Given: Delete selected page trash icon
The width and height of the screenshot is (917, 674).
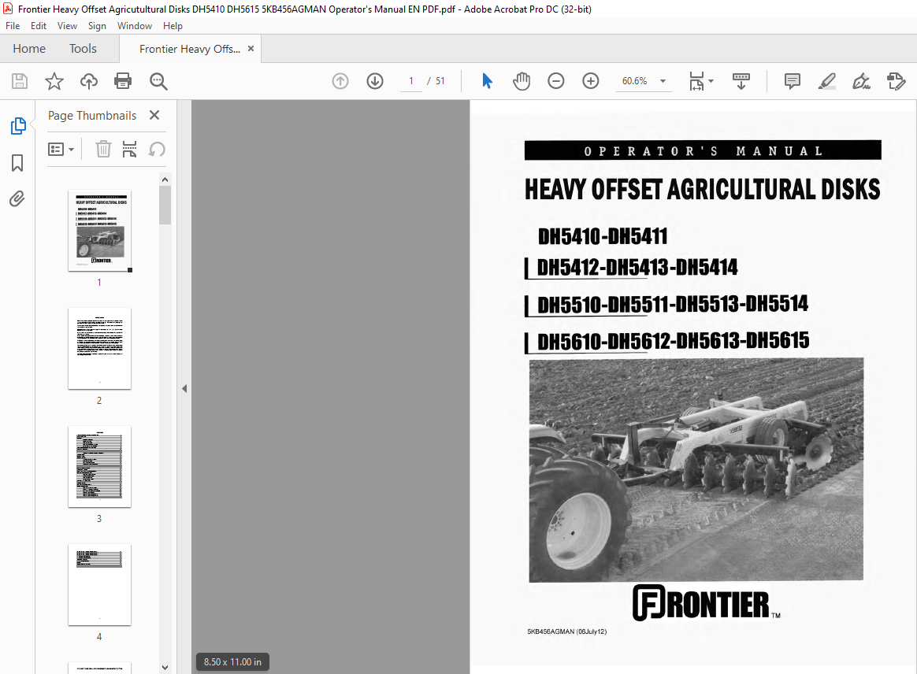Looking at the screenshot, I should click(103, 149).
